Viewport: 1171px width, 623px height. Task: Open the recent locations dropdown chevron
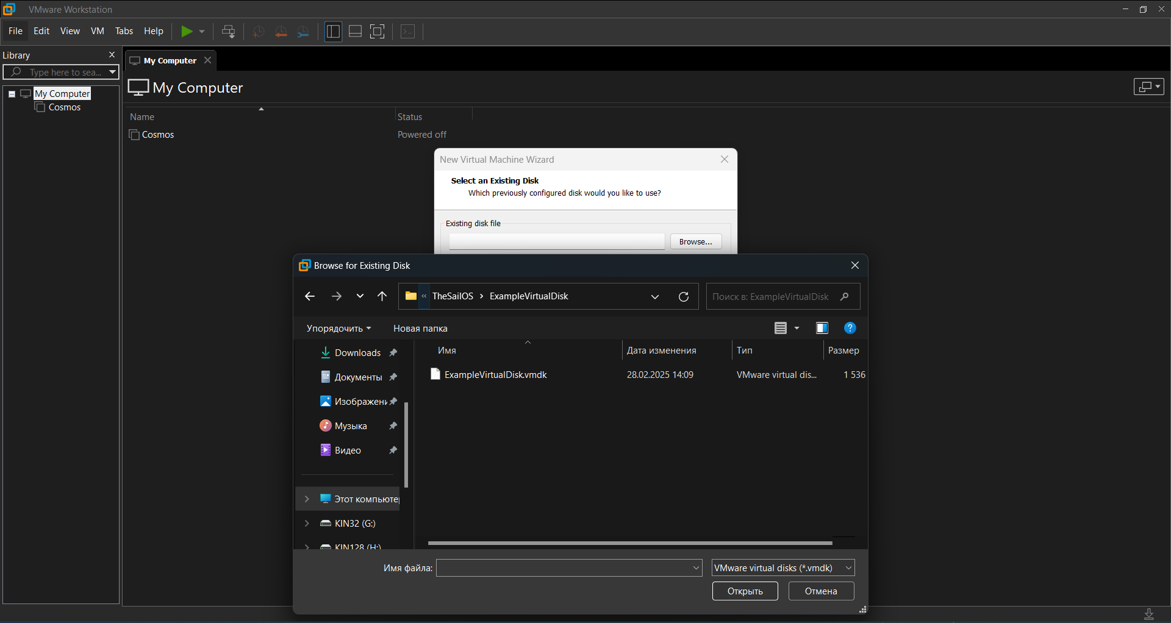tap(360, 296)
